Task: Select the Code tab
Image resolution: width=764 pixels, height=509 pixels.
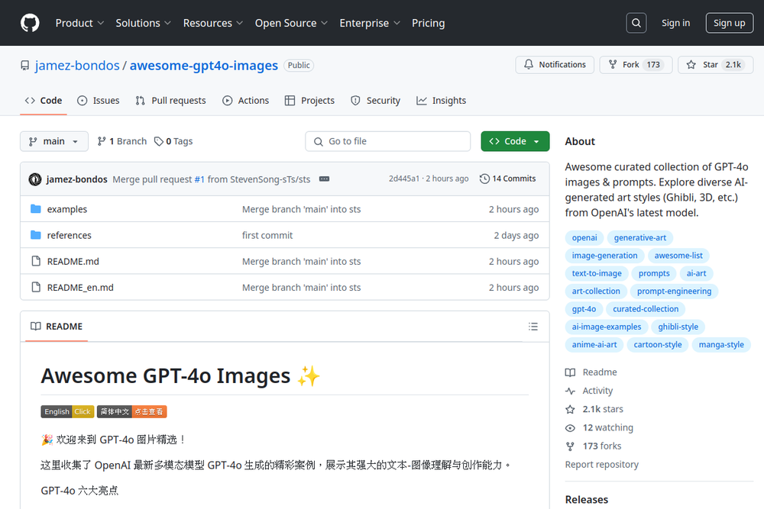Action: tap(44, 100)
